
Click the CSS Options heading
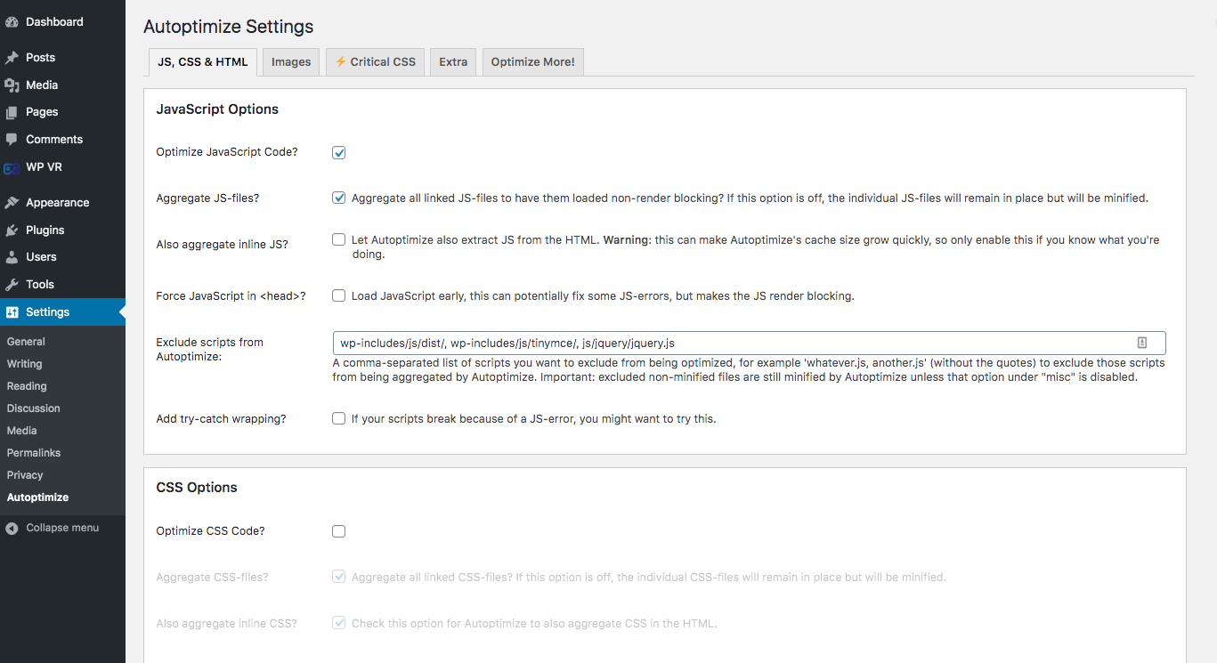click(197, 488)
